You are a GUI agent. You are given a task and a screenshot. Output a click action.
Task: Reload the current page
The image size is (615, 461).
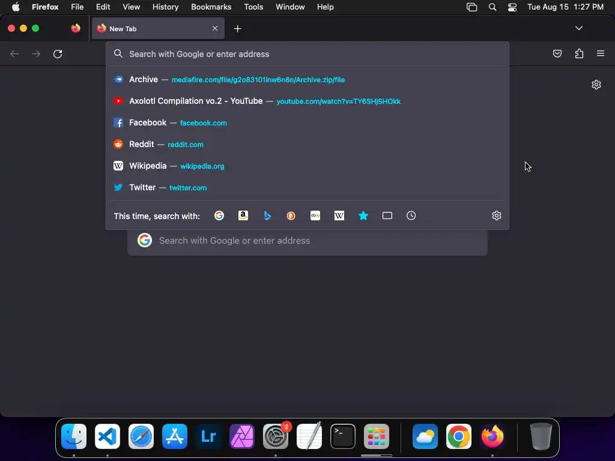[58, 53]
